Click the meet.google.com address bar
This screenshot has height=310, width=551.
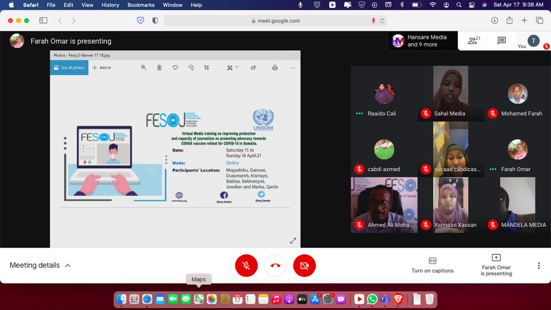pyautogui.click(x=275, y=20)
